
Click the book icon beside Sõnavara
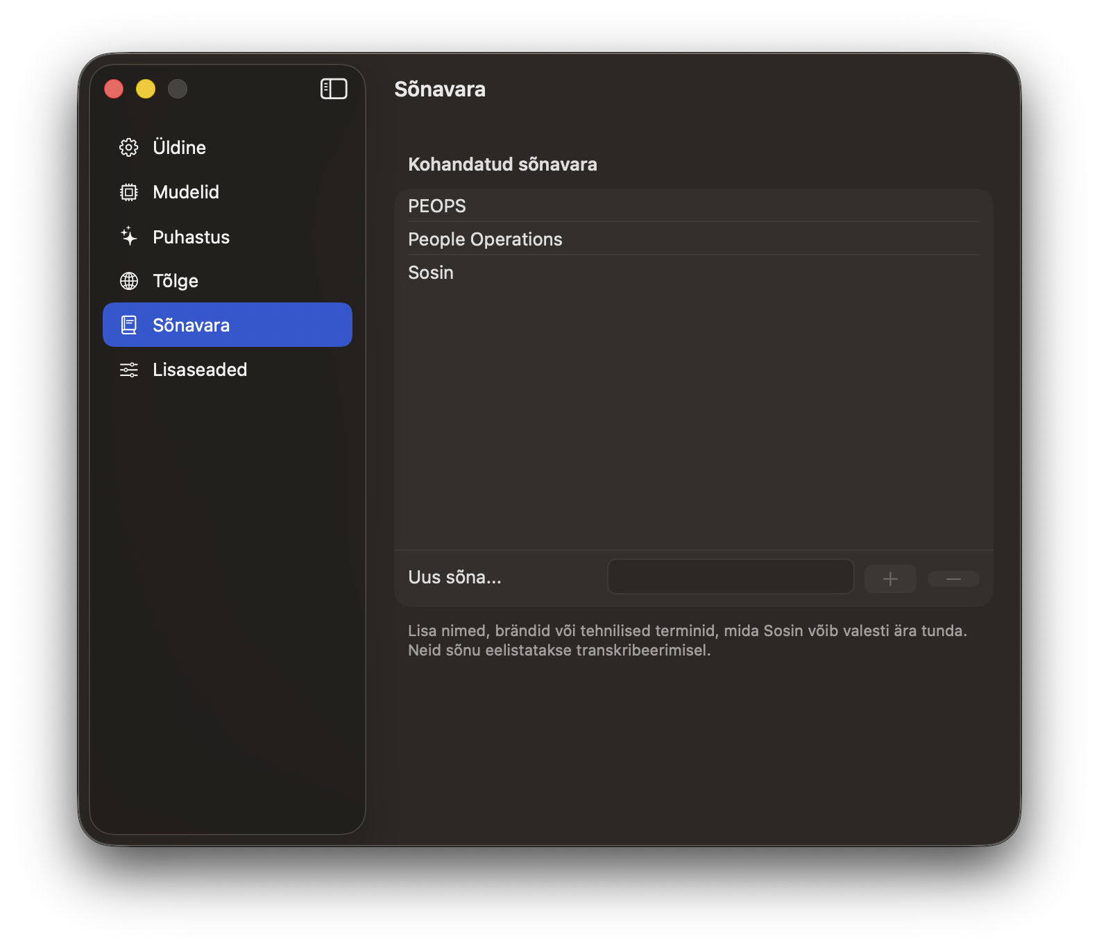pyautogui.click(x=129, y=325)
